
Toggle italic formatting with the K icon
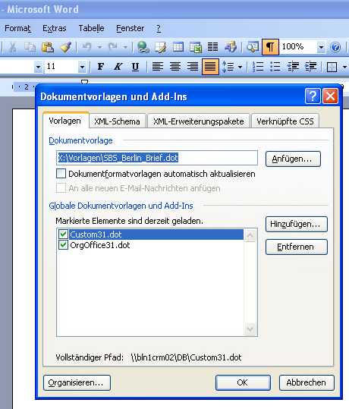(118, 67)
